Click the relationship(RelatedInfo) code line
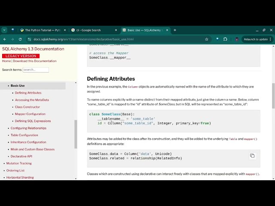Image resolution: width=275 pixels, height=206 pixels. 136,158
